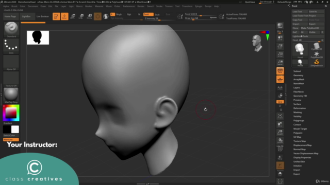This screenshot has height=185, width=330.
Task: Toggle the Qxyz rotation-axis button
Action: coord(280,102)
